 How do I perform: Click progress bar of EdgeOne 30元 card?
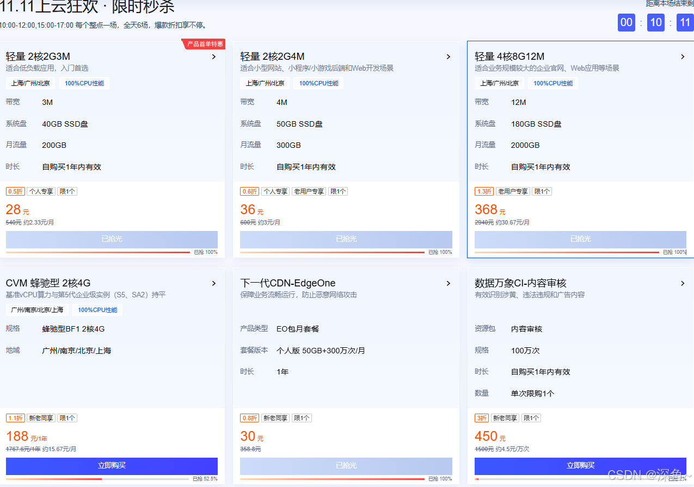point(333,479)
